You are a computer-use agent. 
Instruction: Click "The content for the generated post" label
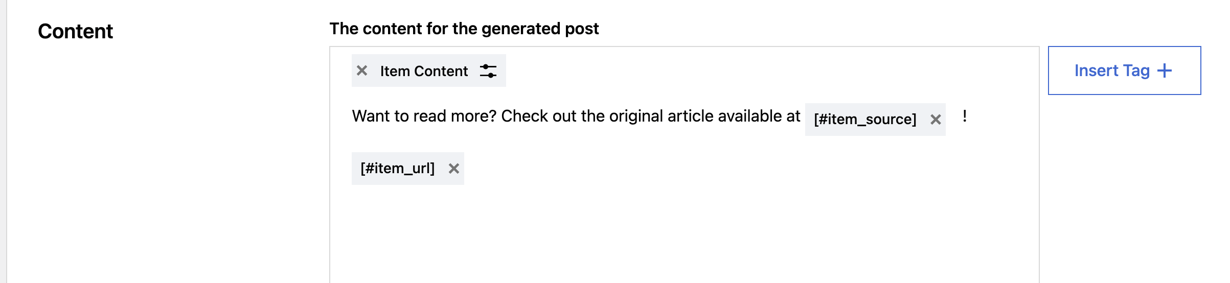pos(464,29)
